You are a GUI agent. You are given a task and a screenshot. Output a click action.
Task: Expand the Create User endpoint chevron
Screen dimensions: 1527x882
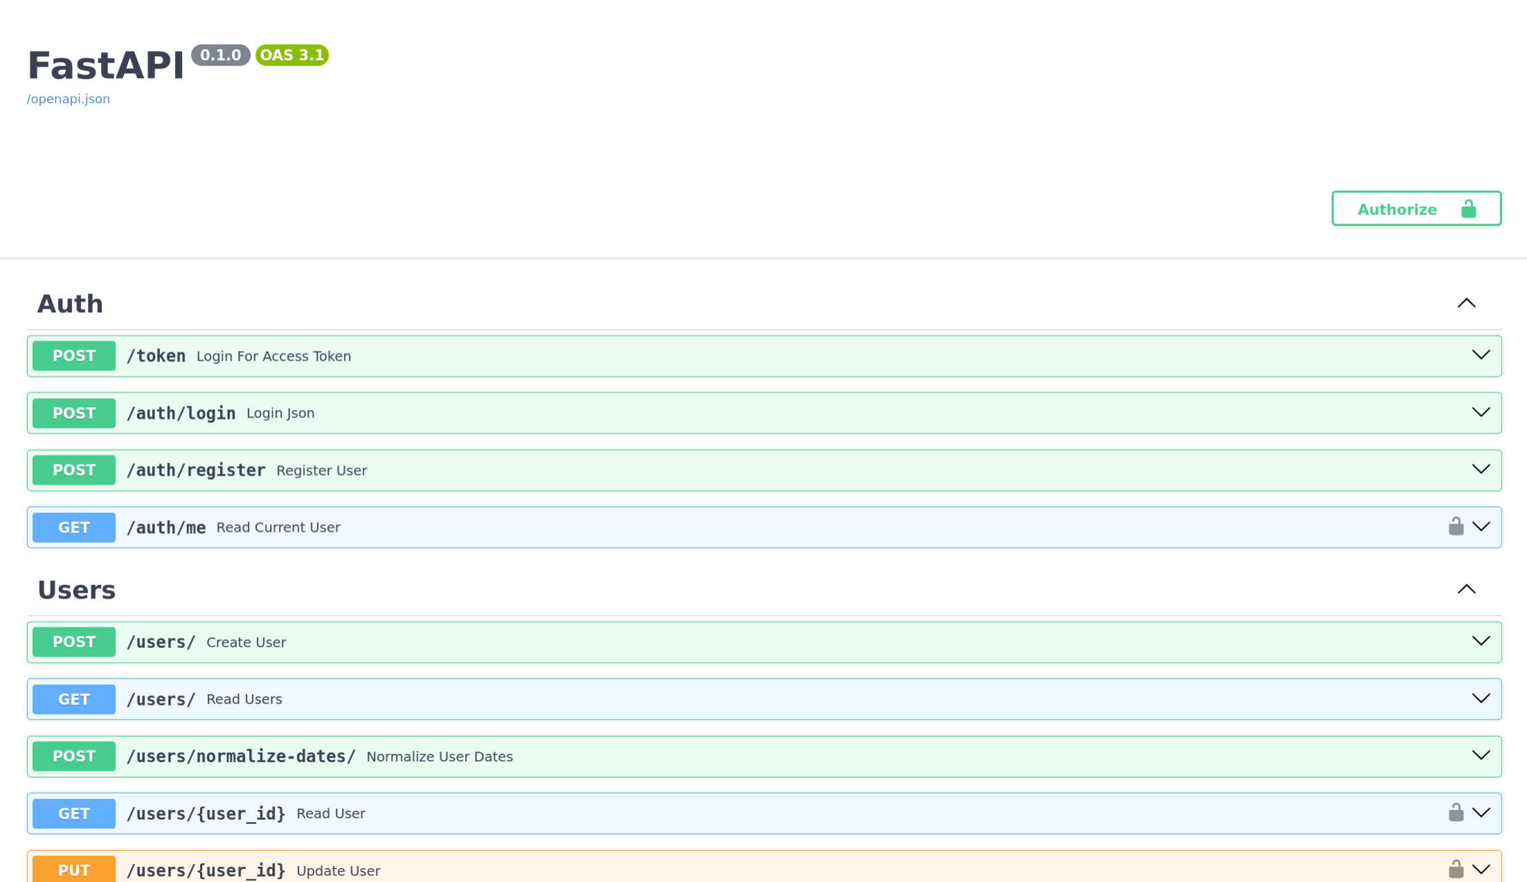point(1481,641)
